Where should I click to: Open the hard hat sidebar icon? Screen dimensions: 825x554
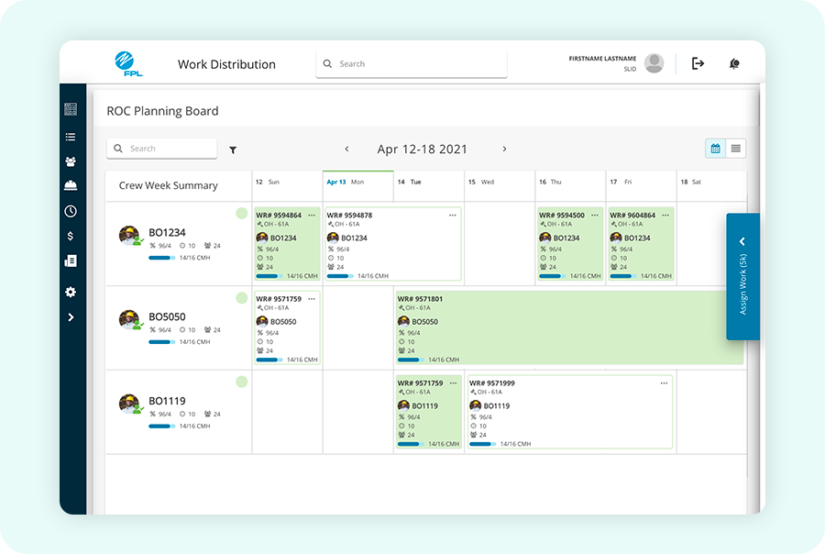pyautogui.click(x=71, y=185)
